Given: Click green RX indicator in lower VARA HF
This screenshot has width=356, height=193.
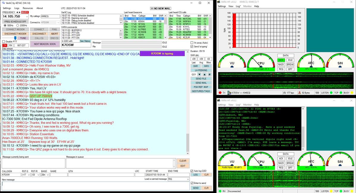Looking at the screenshot, I should [220, 191].
